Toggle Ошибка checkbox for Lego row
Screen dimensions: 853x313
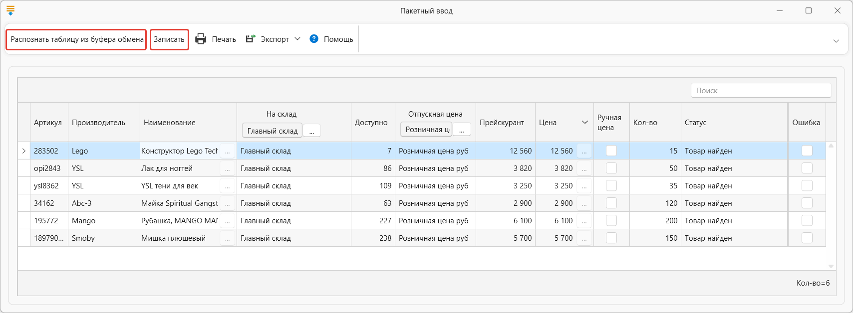pyautogui.click(x=807, y=151)
